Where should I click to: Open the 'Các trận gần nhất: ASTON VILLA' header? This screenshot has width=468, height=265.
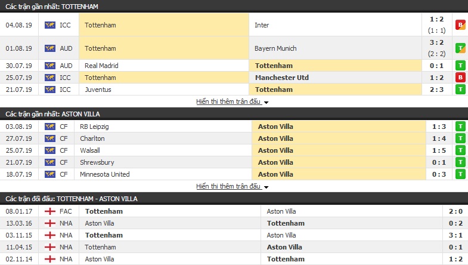tap(234, 114)
